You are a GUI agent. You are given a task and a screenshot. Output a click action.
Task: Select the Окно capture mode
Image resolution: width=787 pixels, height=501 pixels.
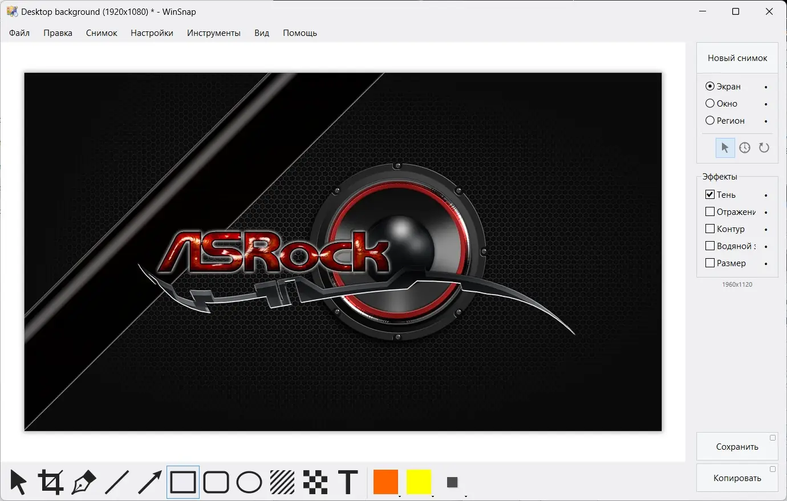(710, 104)
